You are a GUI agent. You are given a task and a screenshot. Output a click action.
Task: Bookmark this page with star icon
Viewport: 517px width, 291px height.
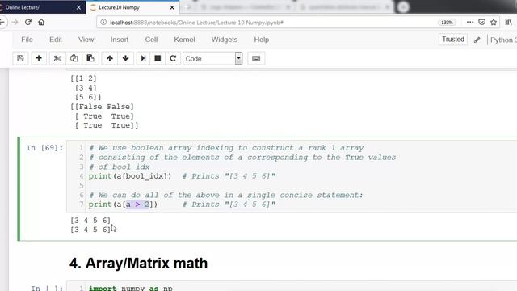coord(494,23)
